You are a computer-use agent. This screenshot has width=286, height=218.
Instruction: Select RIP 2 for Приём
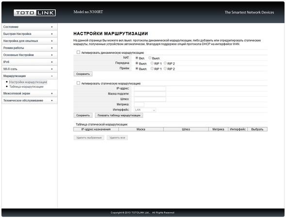tap(165, 68)
